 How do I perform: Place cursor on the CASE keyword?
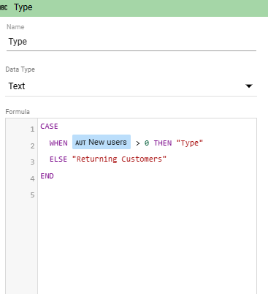tap(49, 127)
